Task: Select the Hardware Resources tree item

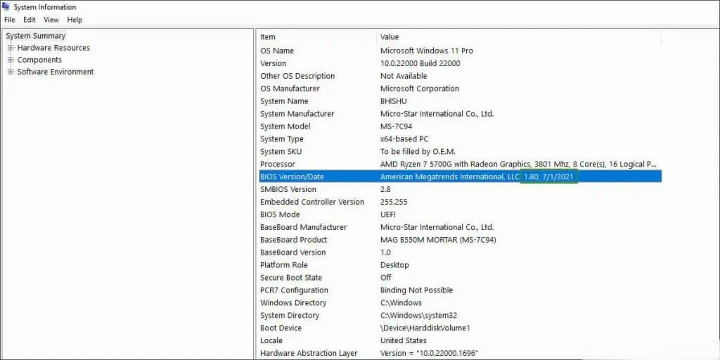Action: 53,48
